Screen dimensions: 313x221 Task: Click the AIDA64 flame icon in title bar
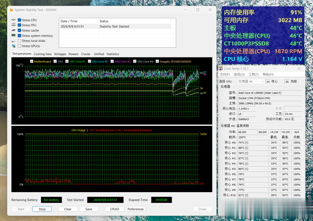tap(11, 10)
